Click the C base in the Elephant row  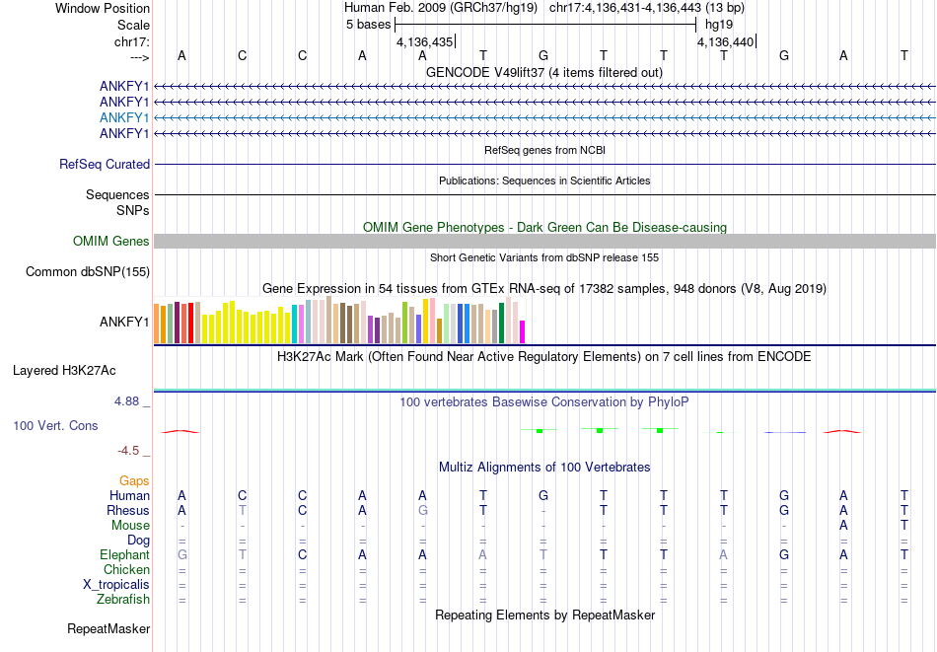click(x=303, y=555)
